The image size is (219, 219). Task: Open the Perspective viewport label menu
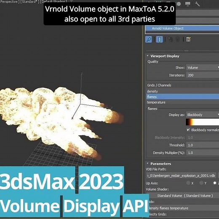click(9, 2)
